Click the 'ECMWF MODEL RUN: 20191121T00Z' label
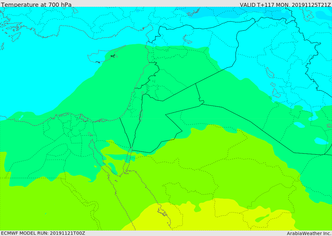This screenshot has height=236, width=332. tap(43, 233)
